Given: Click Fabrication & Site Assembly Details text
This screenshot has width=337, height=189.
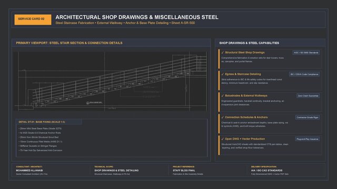Looking at the screenshot, I should tap(188, 174).
